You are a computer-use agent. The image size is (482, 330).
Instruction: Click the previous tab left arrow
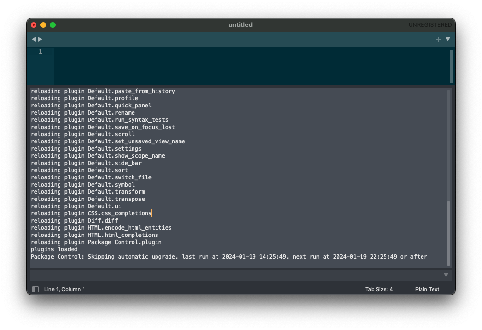[x=34, y=39]
